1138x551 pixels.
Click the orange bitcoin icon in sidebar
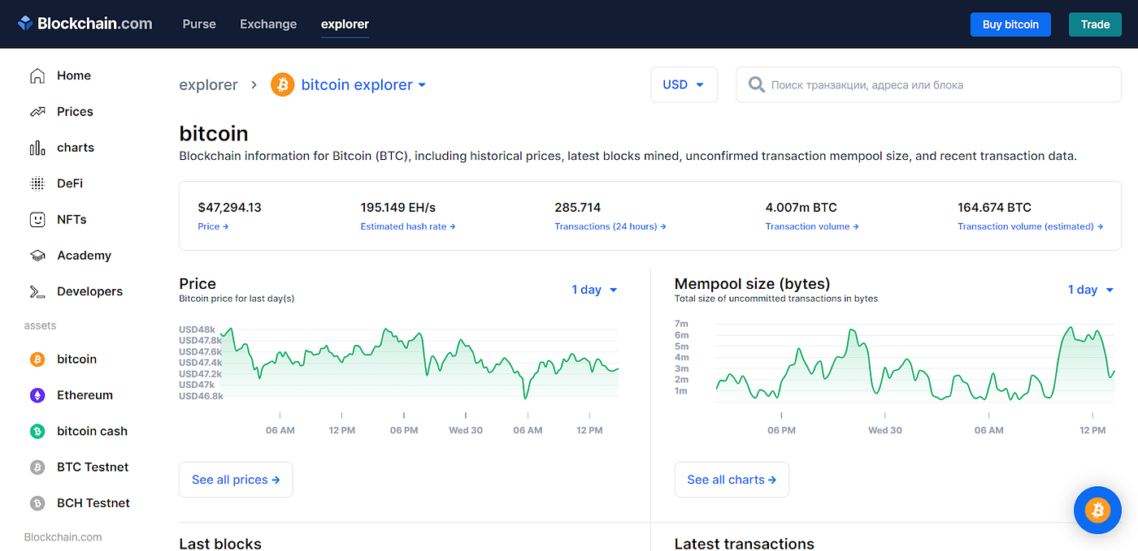[37, 359]
